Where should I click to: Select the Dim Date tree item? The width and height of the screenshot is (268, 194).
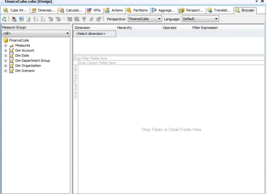22,55
